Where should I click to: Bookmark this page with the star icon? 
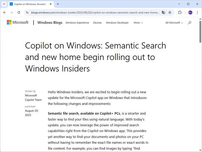coord(170,12)
